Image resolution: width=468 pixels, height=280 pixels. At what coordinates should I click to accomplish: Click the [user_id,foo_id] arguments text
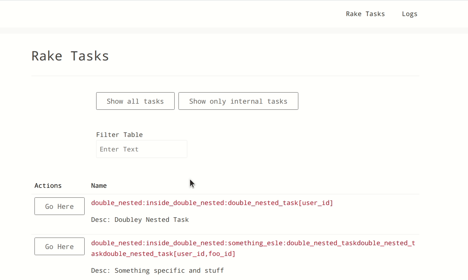[x=204, y=254]
